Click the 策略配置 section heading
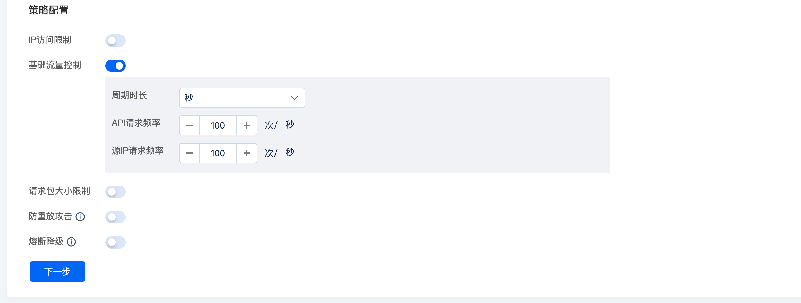The height and width of the screenshot is (303, 801). tap(49, 10)
